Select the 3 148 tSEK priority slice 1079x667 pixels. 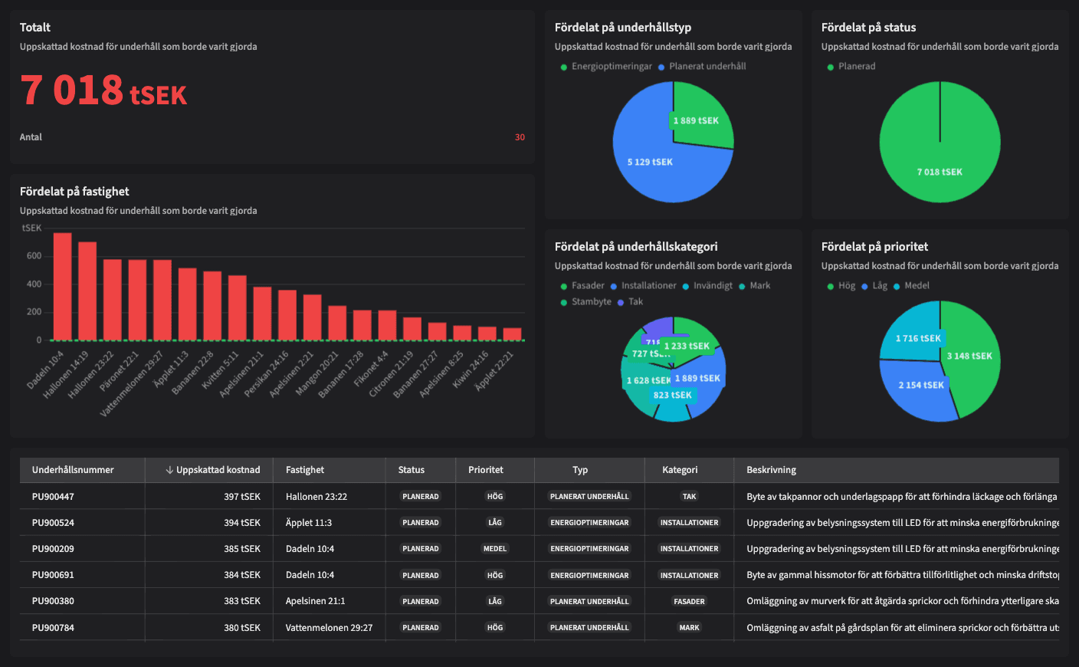(x=969, y=356)
